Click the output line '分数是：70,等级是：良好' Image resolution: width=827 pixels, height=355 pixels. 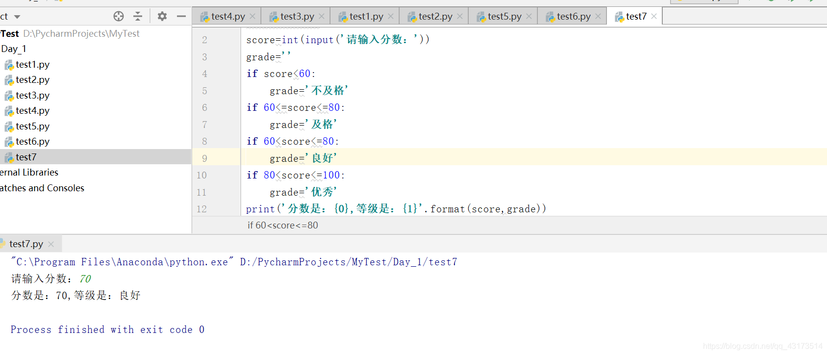pyautogui.click(x=76, y=295)
